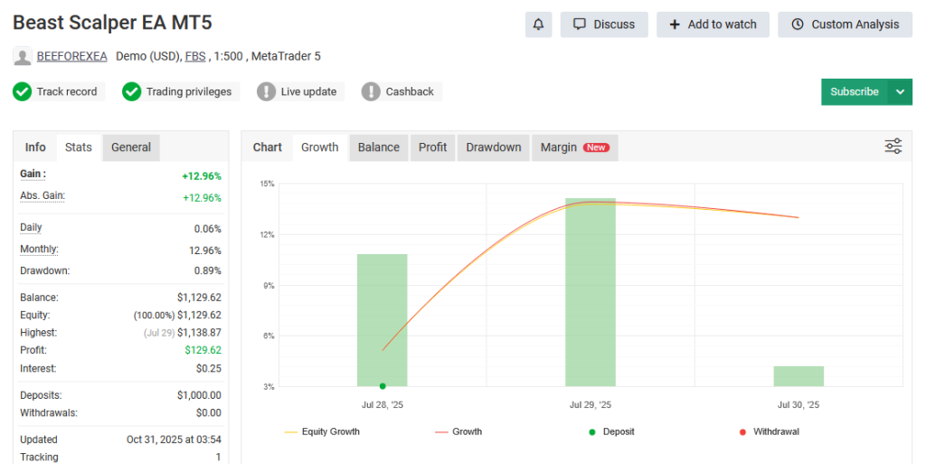Select the Tracking value 1

(218, 457)
